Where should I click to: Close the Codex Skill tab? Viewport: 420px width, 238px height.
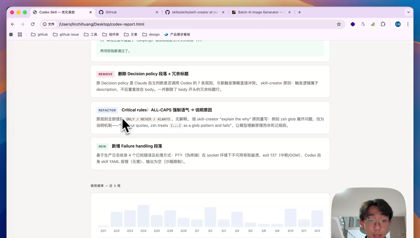91,12
